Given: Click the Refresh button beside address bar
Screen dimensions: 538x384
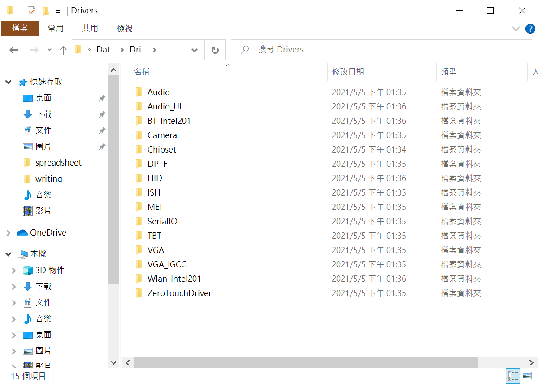Looking at the screenshot, I should click(x=215, y=50).
